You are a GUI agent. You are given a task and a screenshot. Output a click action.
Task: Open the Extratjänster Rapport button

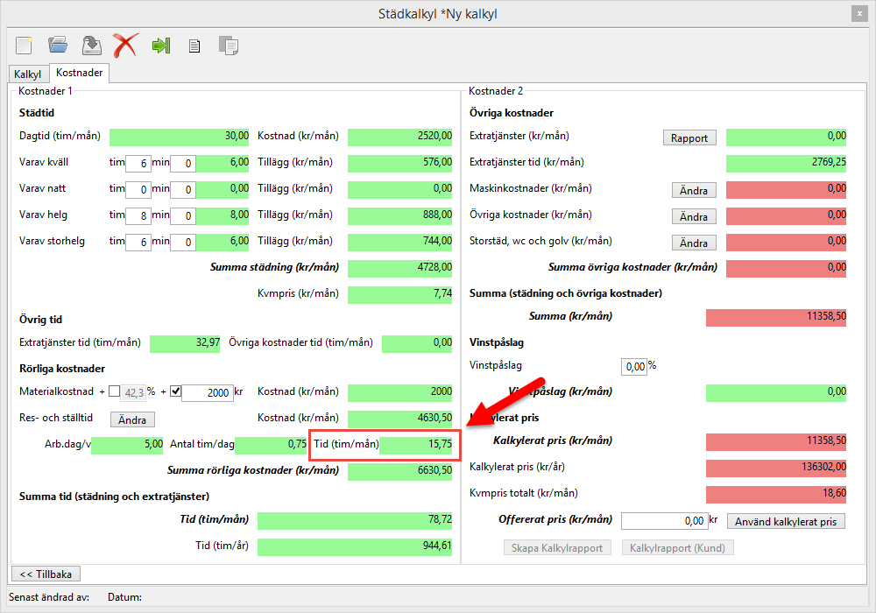(x=689, y=138)
